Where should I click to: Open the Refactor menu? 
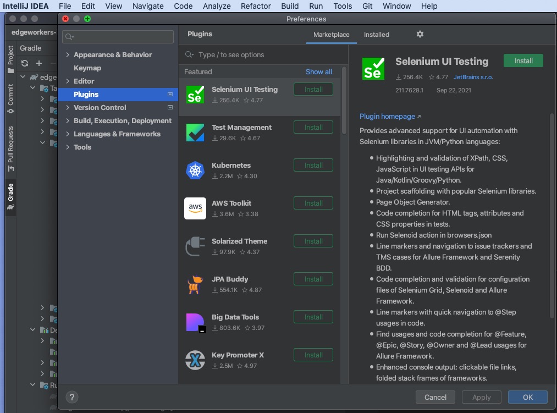click(x=256, y=6)
